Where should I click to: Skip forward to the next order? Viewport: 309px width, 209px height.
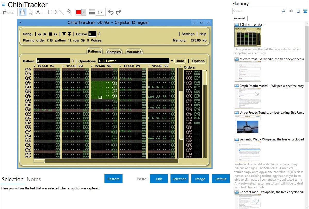click(55, 34)
